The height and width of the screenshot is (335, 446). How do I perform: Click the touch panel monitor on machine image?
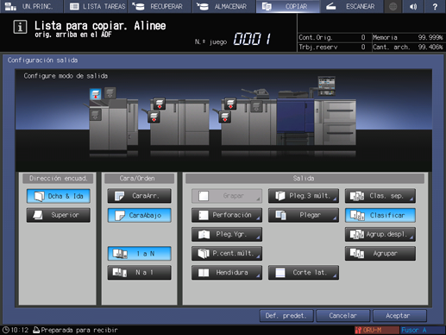click(x=326, y=85)
